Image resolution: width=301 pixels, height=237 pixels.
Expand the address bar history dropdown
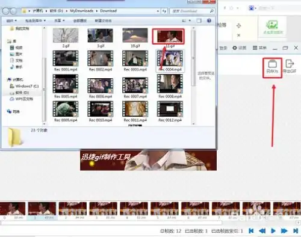point(158,11)
